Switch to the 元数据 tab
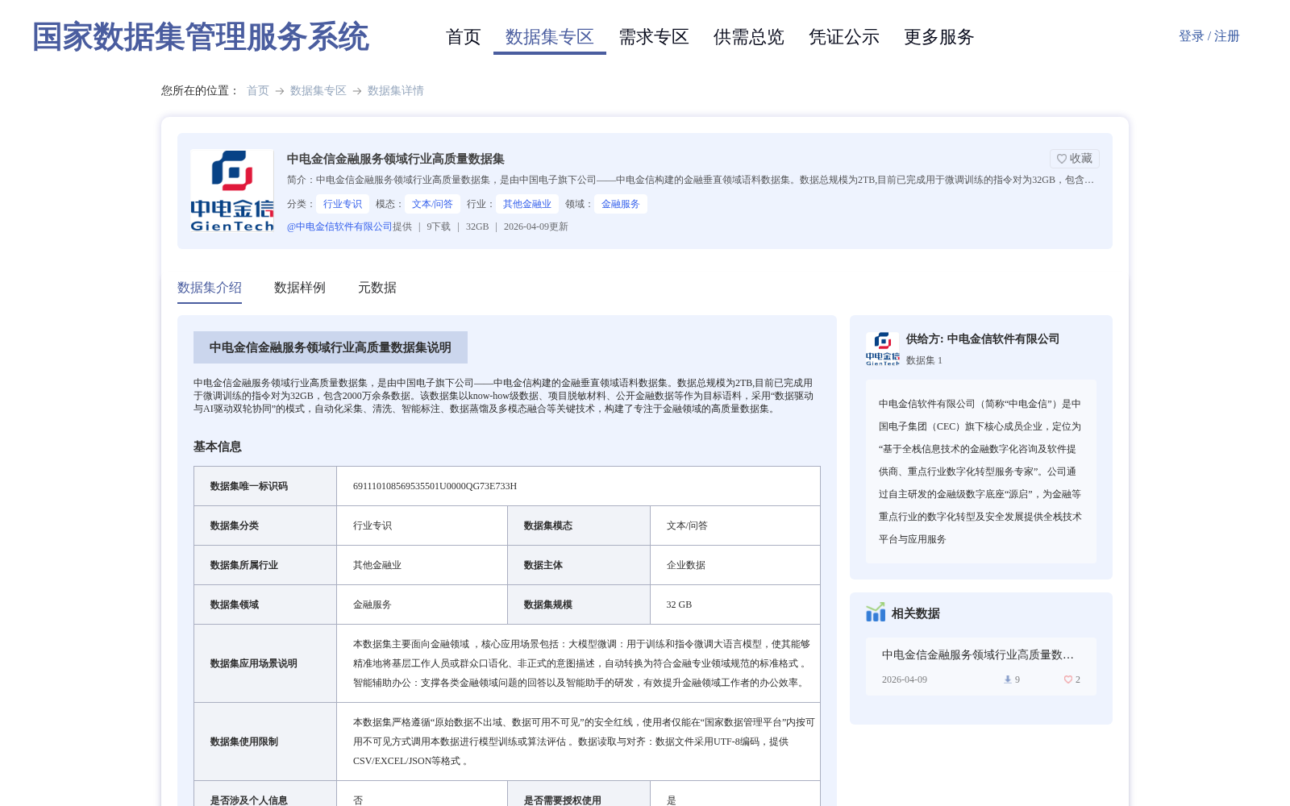The image size is (1290, 806). tap(377, 288)
